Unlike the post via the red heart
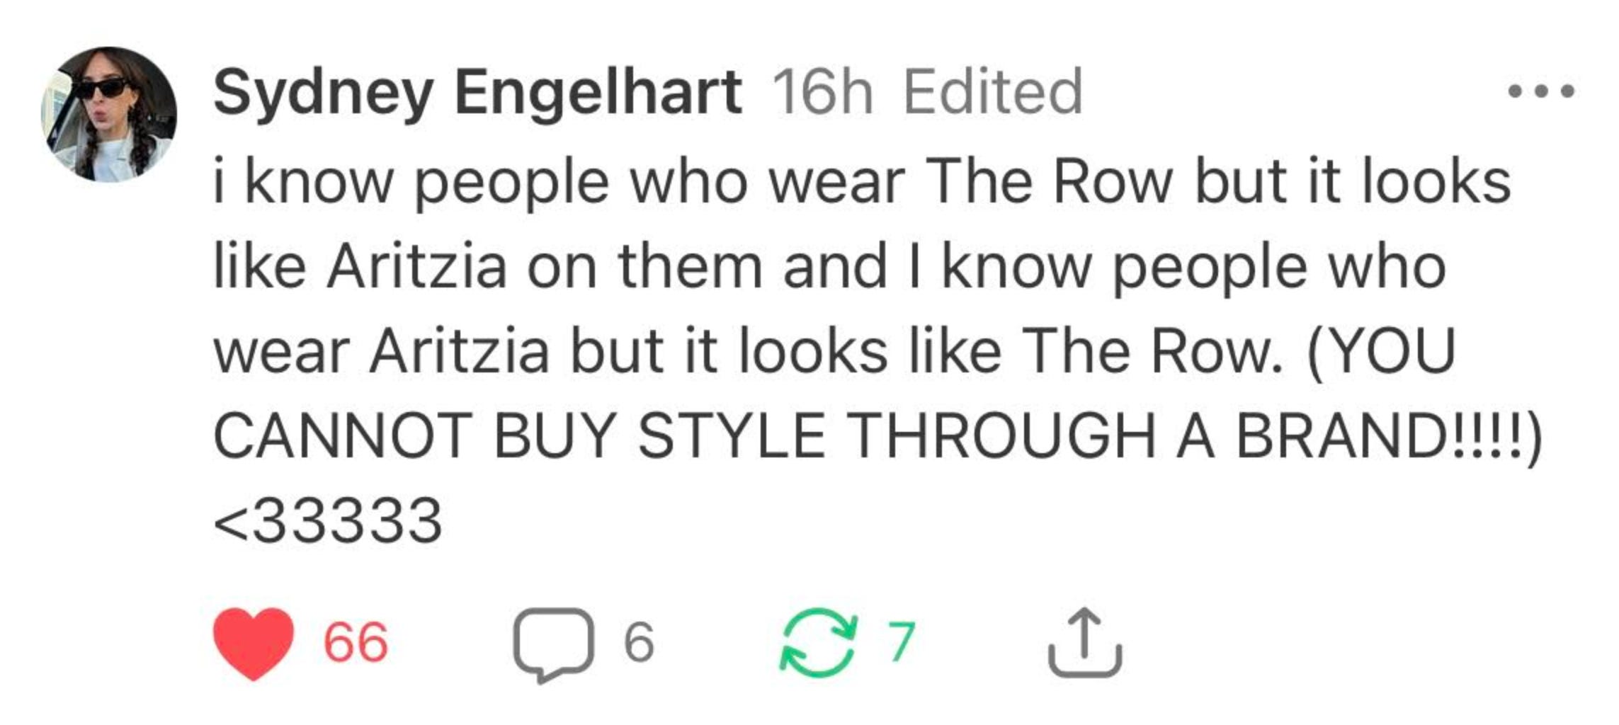Viewport: 1619px width, 725px height. point(254,643)
